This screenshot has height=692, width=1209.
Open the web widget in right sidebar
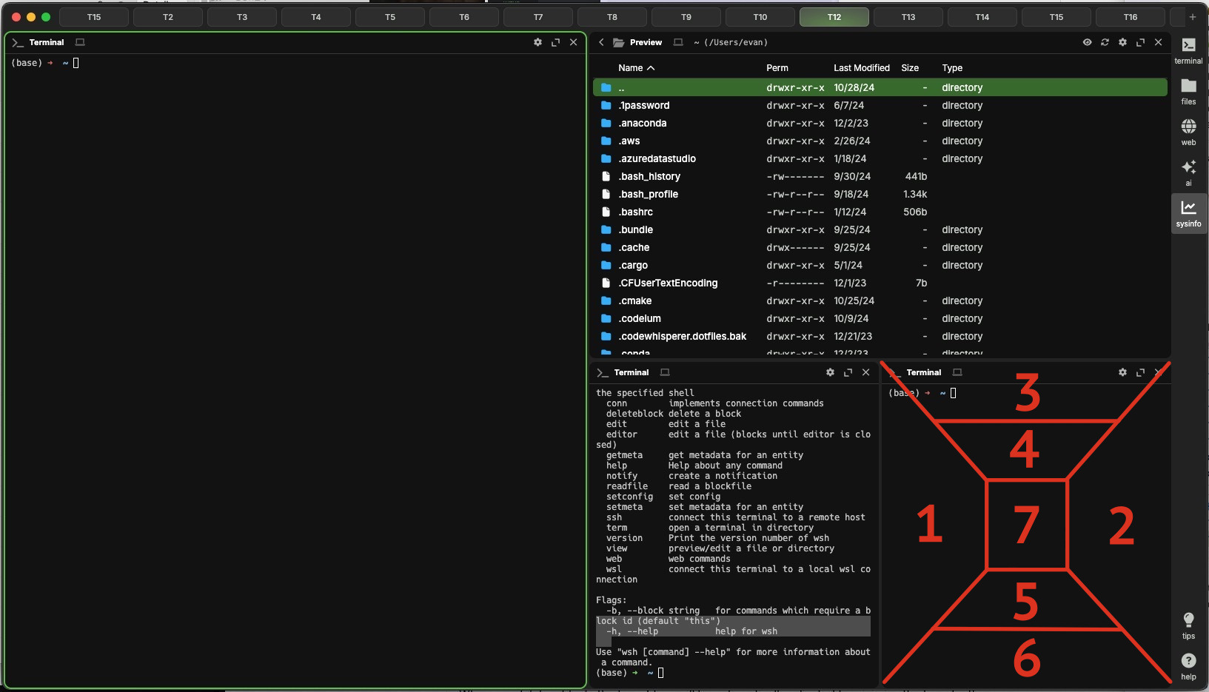(x=1188, y=132)
